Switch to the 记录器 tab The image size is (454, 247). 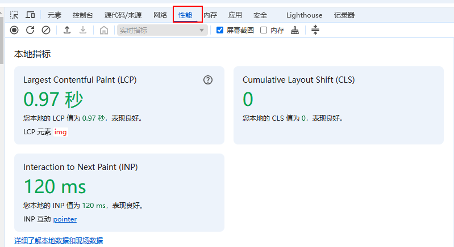[x=344, y=15]
